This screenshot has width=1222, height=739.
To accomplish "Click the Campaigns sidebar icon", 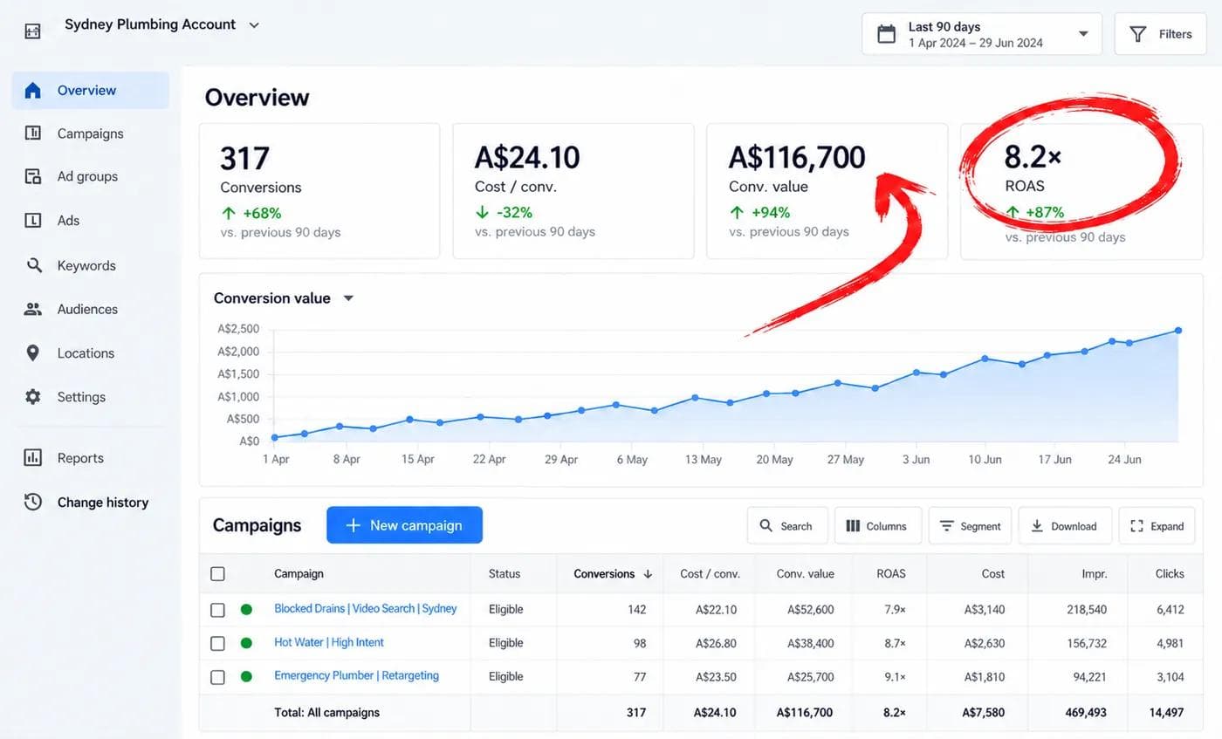I will pos(33,133).
